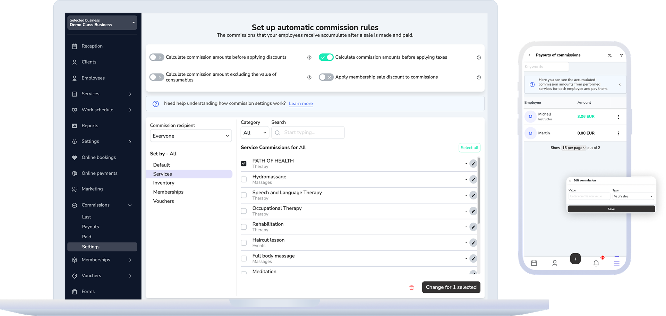The height and width of the screenshot is (316, 666).
Task: Uncheck PATH OF HEALTH service
Action: point(244,164)
